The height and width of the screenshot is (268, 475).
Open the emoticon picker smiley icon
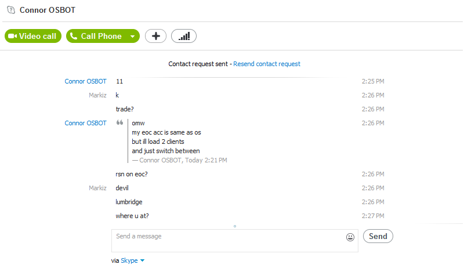pos(350,237)
